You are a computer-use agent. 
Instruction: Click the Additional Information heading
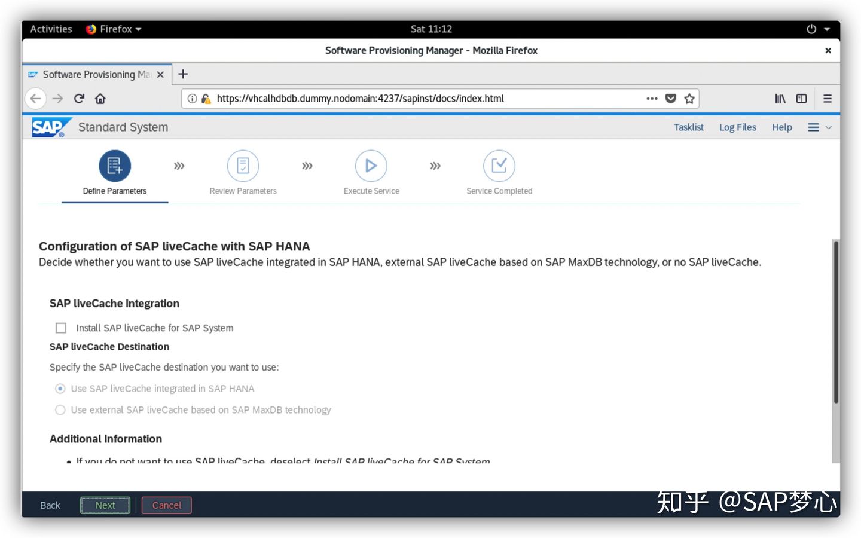coord(106,439)
